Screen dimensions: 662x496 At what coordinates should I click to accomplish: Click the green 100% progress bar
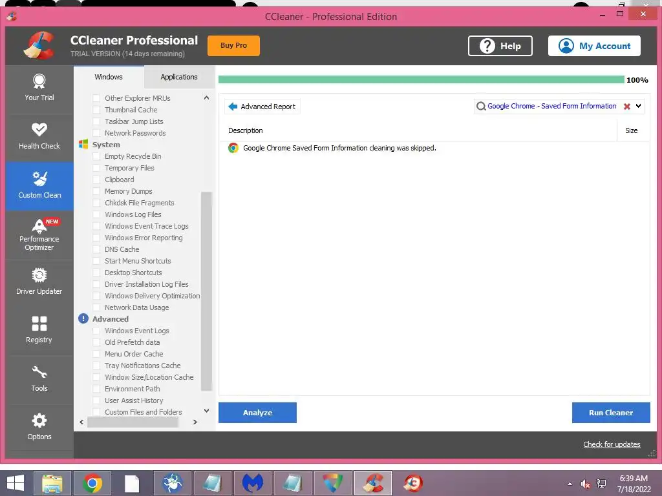point(422,79)
